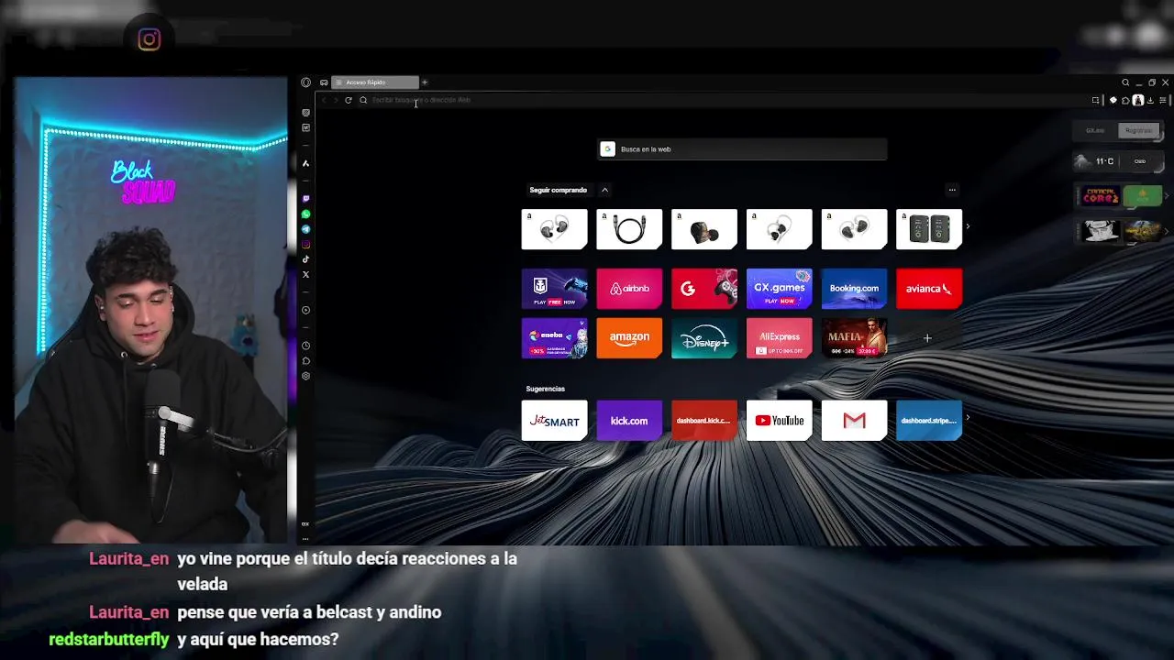Select the GX.me tab in side panel
The image size is (1174, 660).
pyautogui.click(x=1095, y=130)
